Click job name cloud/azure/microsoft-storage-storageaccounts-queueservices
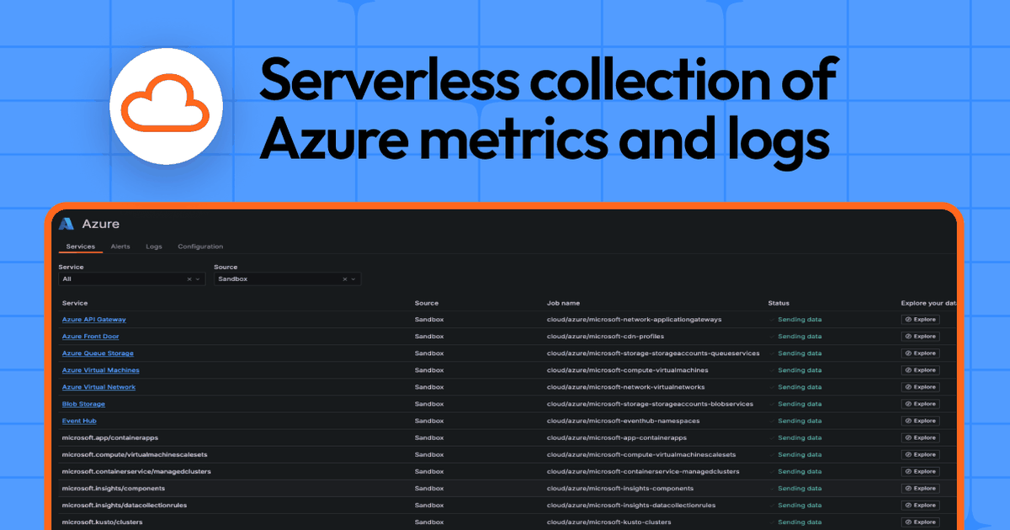1010x530 pixels. point(653,353)
